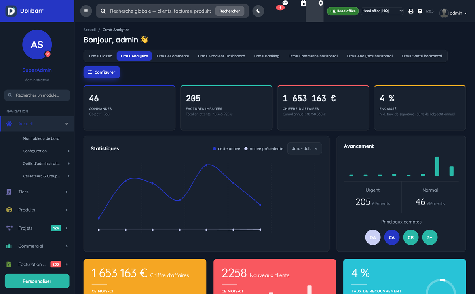Image resolution: width=475 pixels, height=294 pixels.
Task: Open the CrmX Analytics horizontal tab
Action: [x=370, y=56]
